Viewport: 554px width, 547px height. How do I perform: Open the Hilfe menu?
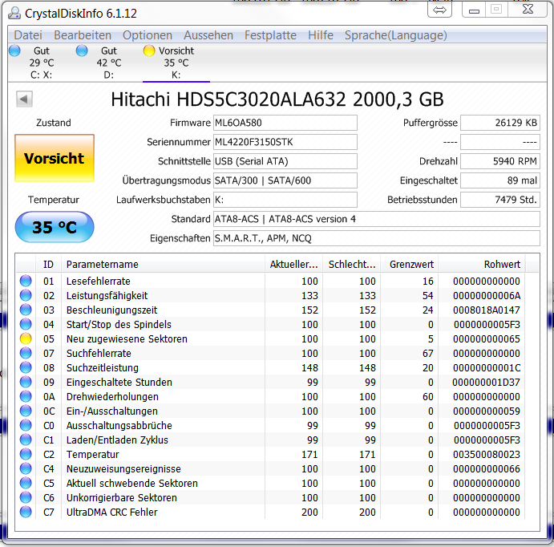tap(321, 35)
